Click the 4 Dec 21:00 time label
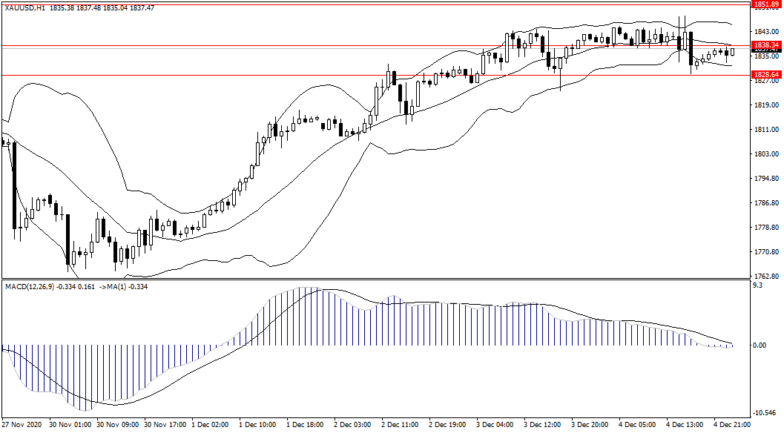This screenshot has height=433, width=784. 732,426
